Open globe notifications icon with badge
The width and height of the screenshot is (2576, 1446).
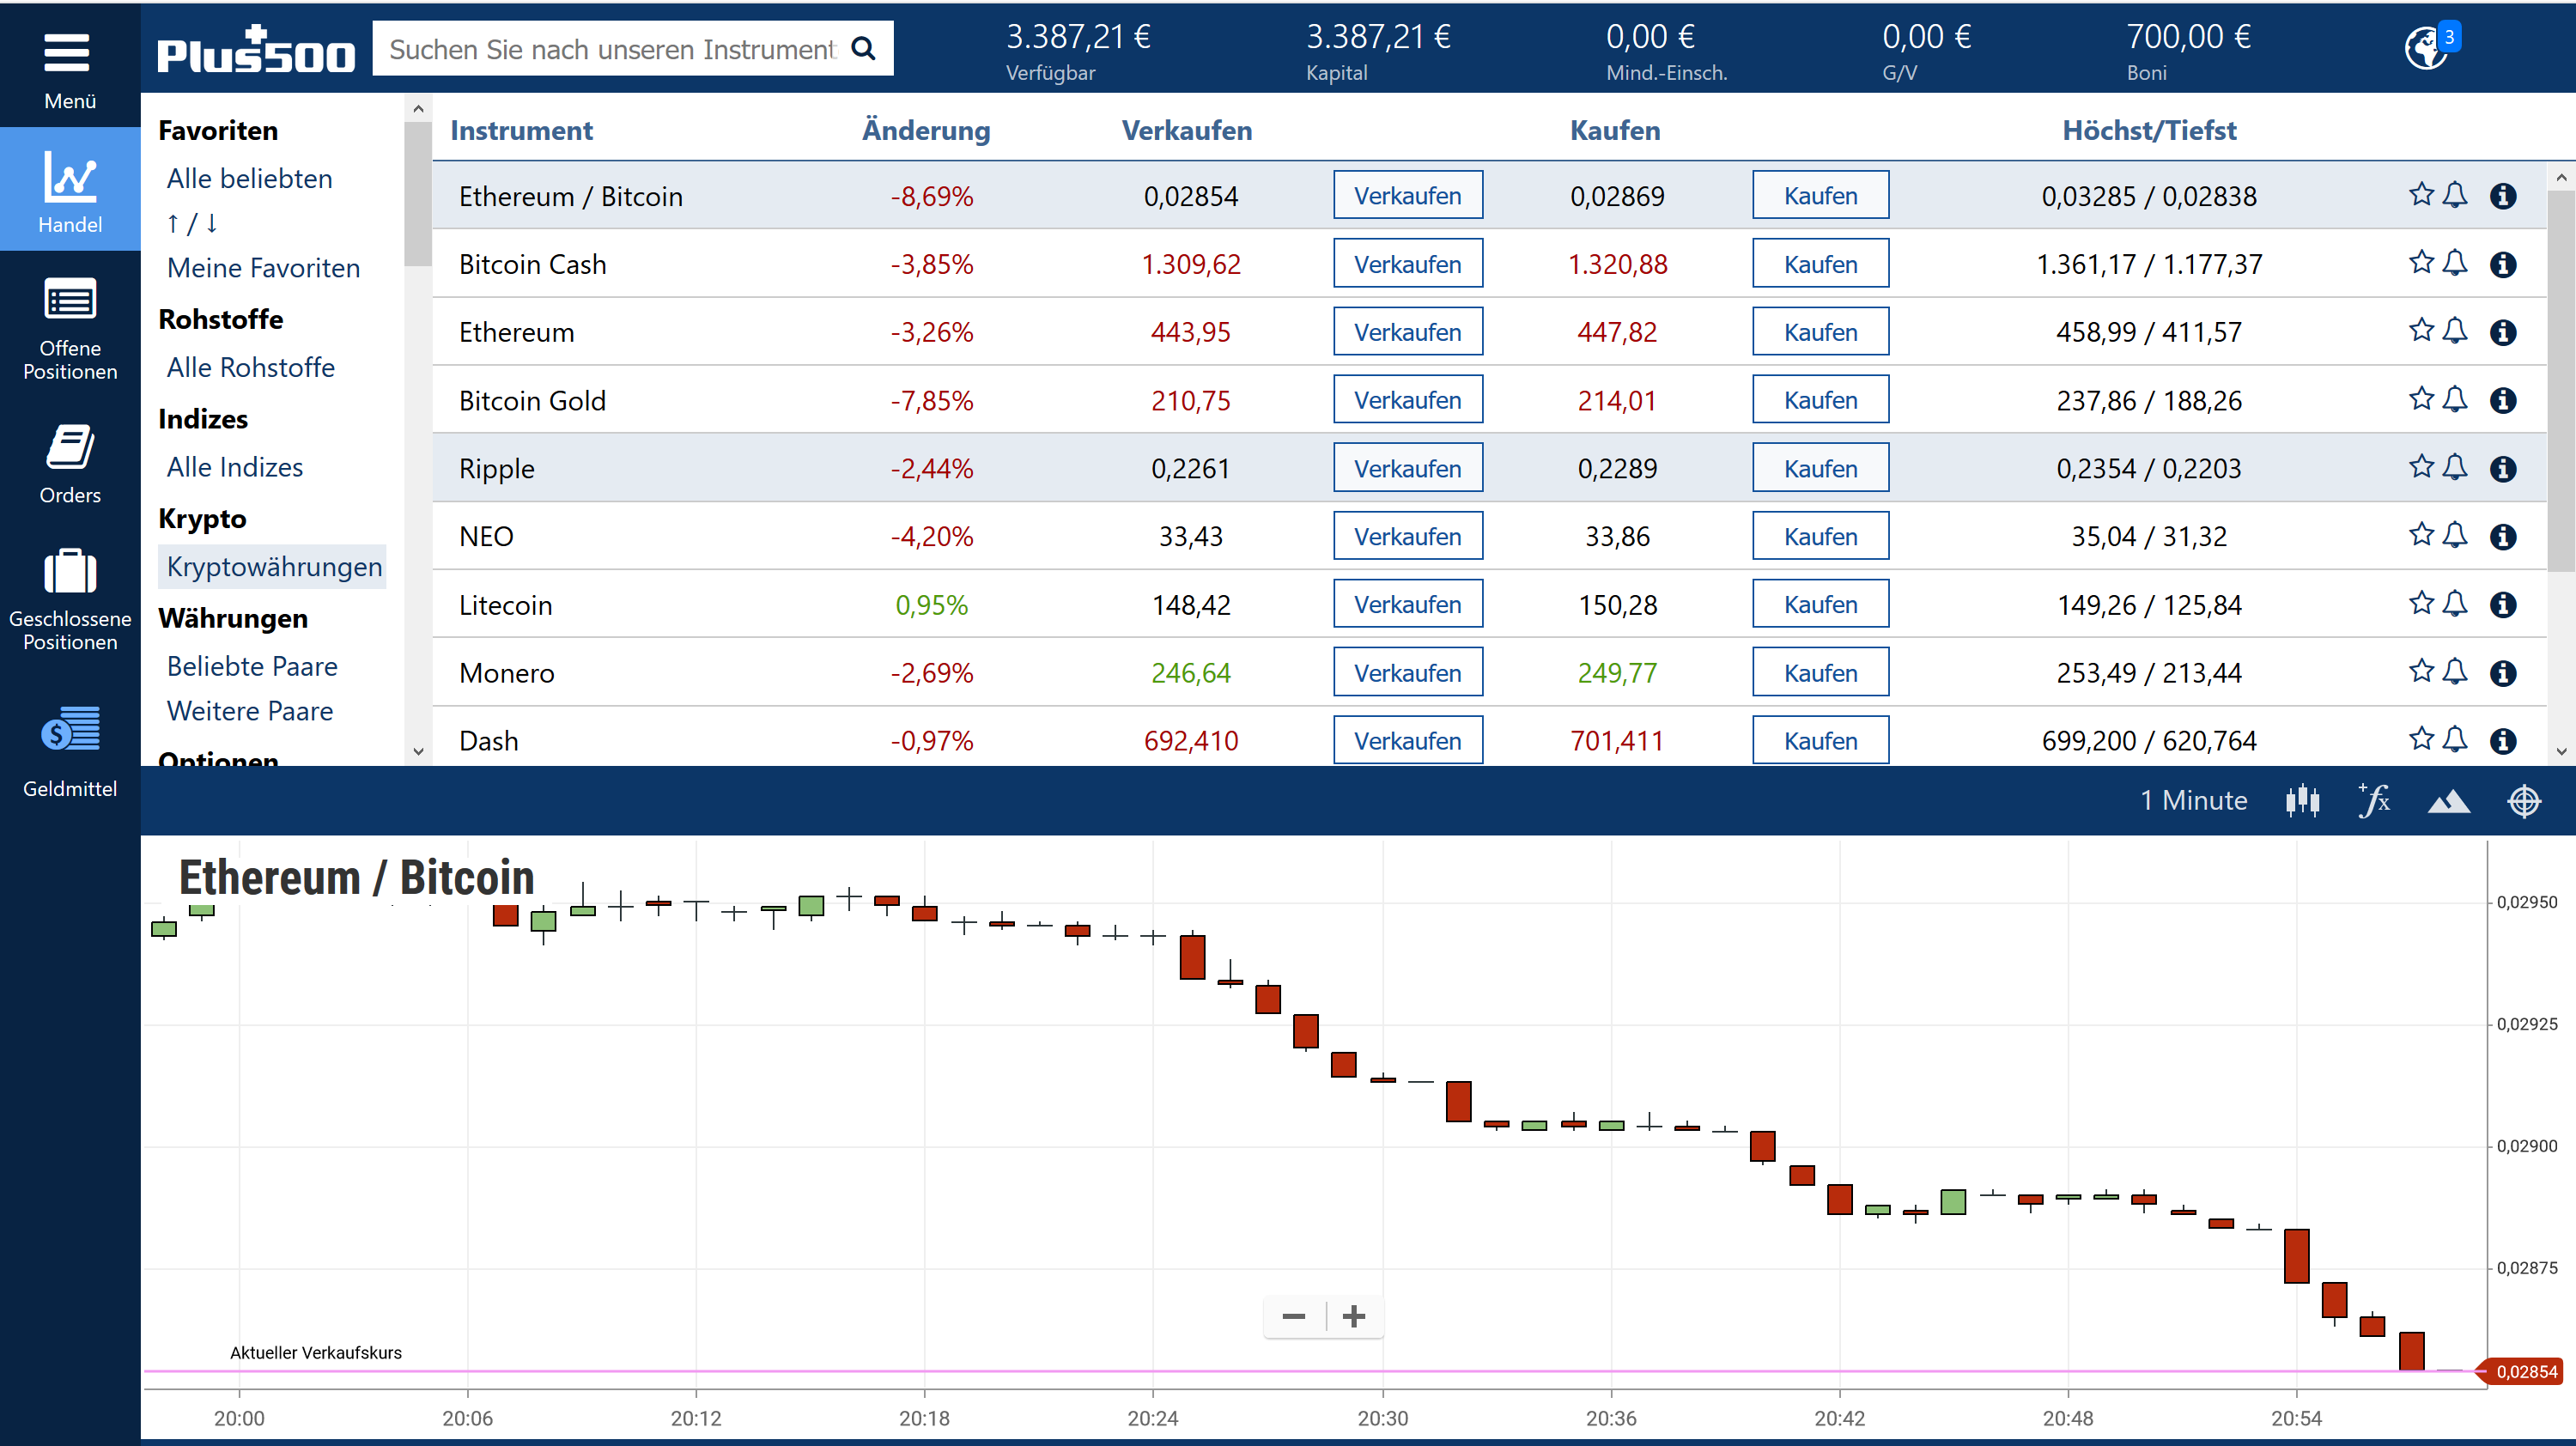pyautogui.click(x=2430, y=47)
